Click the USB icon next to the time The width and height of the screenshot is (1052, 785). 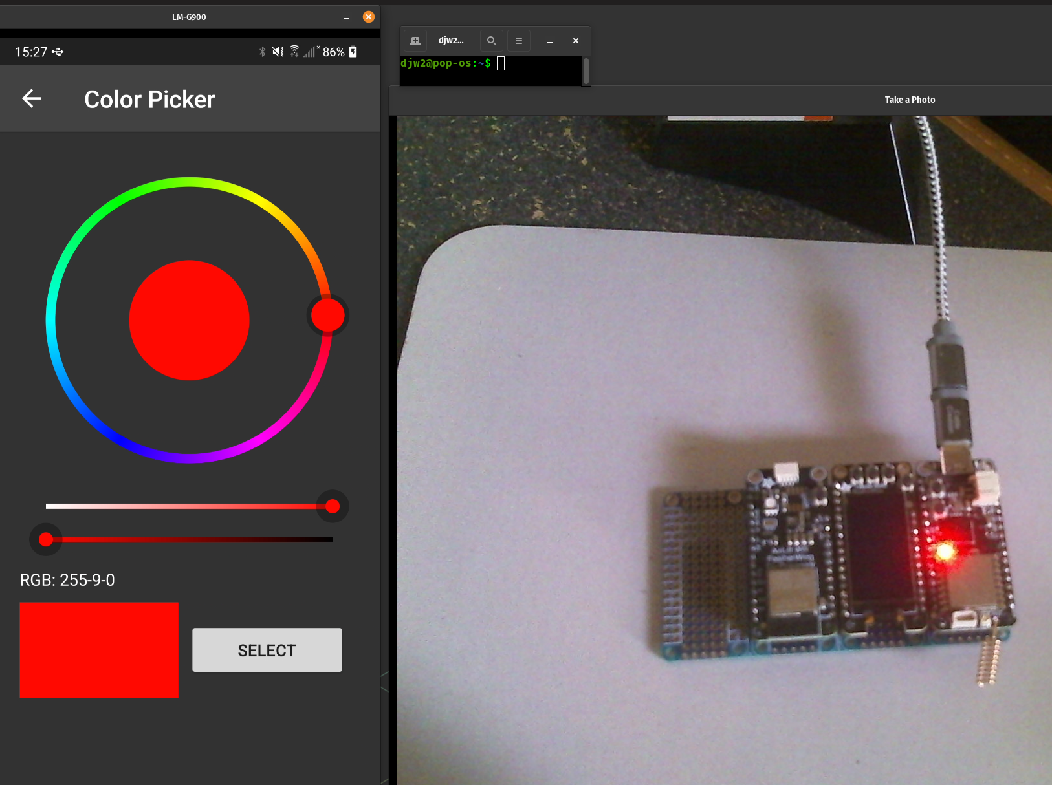[58, 52]
